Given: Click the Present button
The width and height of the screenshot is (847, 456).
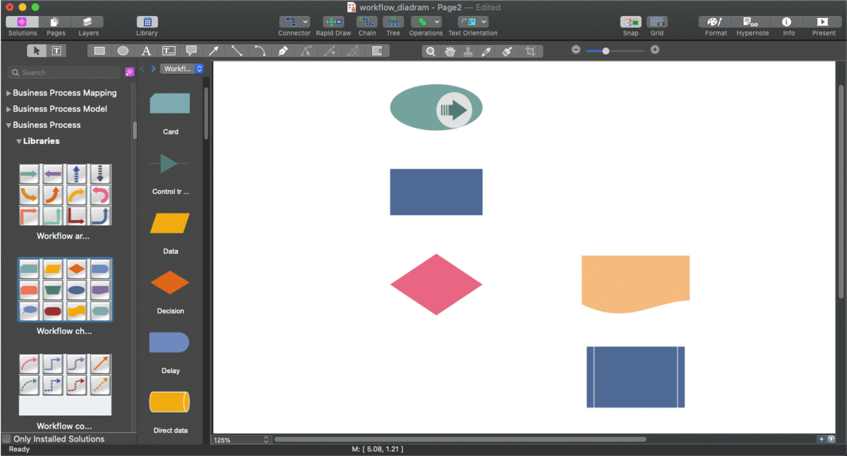Looking at the screenshot, I should point(823,22).
